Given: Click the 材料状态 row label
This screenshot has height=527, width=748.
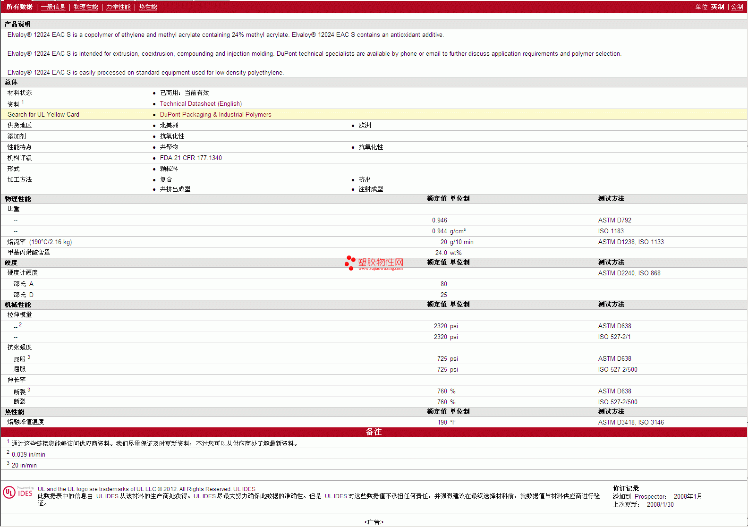Looking at the screenshot, I should [x=20, y=93].
